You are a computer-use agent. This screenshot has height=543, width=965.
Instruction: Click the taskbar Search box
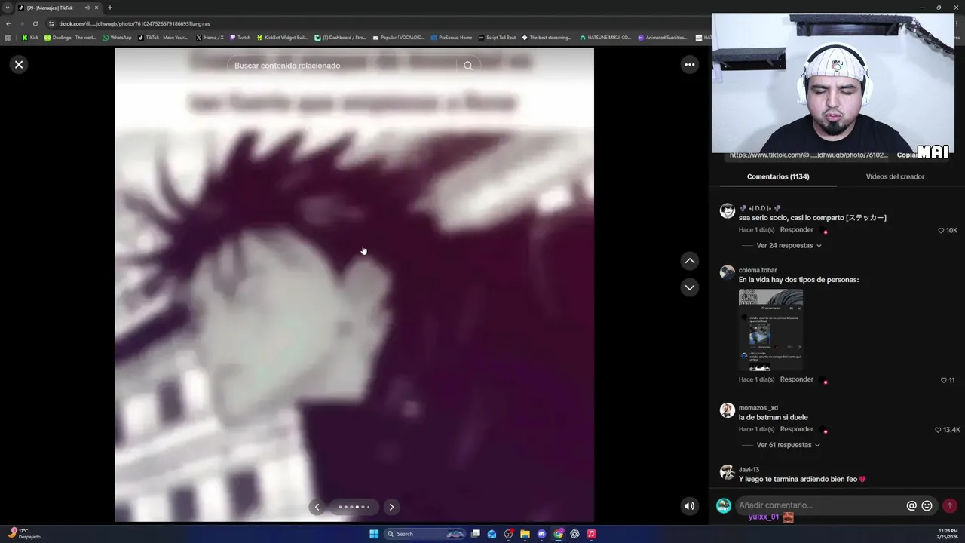point(426,534)
